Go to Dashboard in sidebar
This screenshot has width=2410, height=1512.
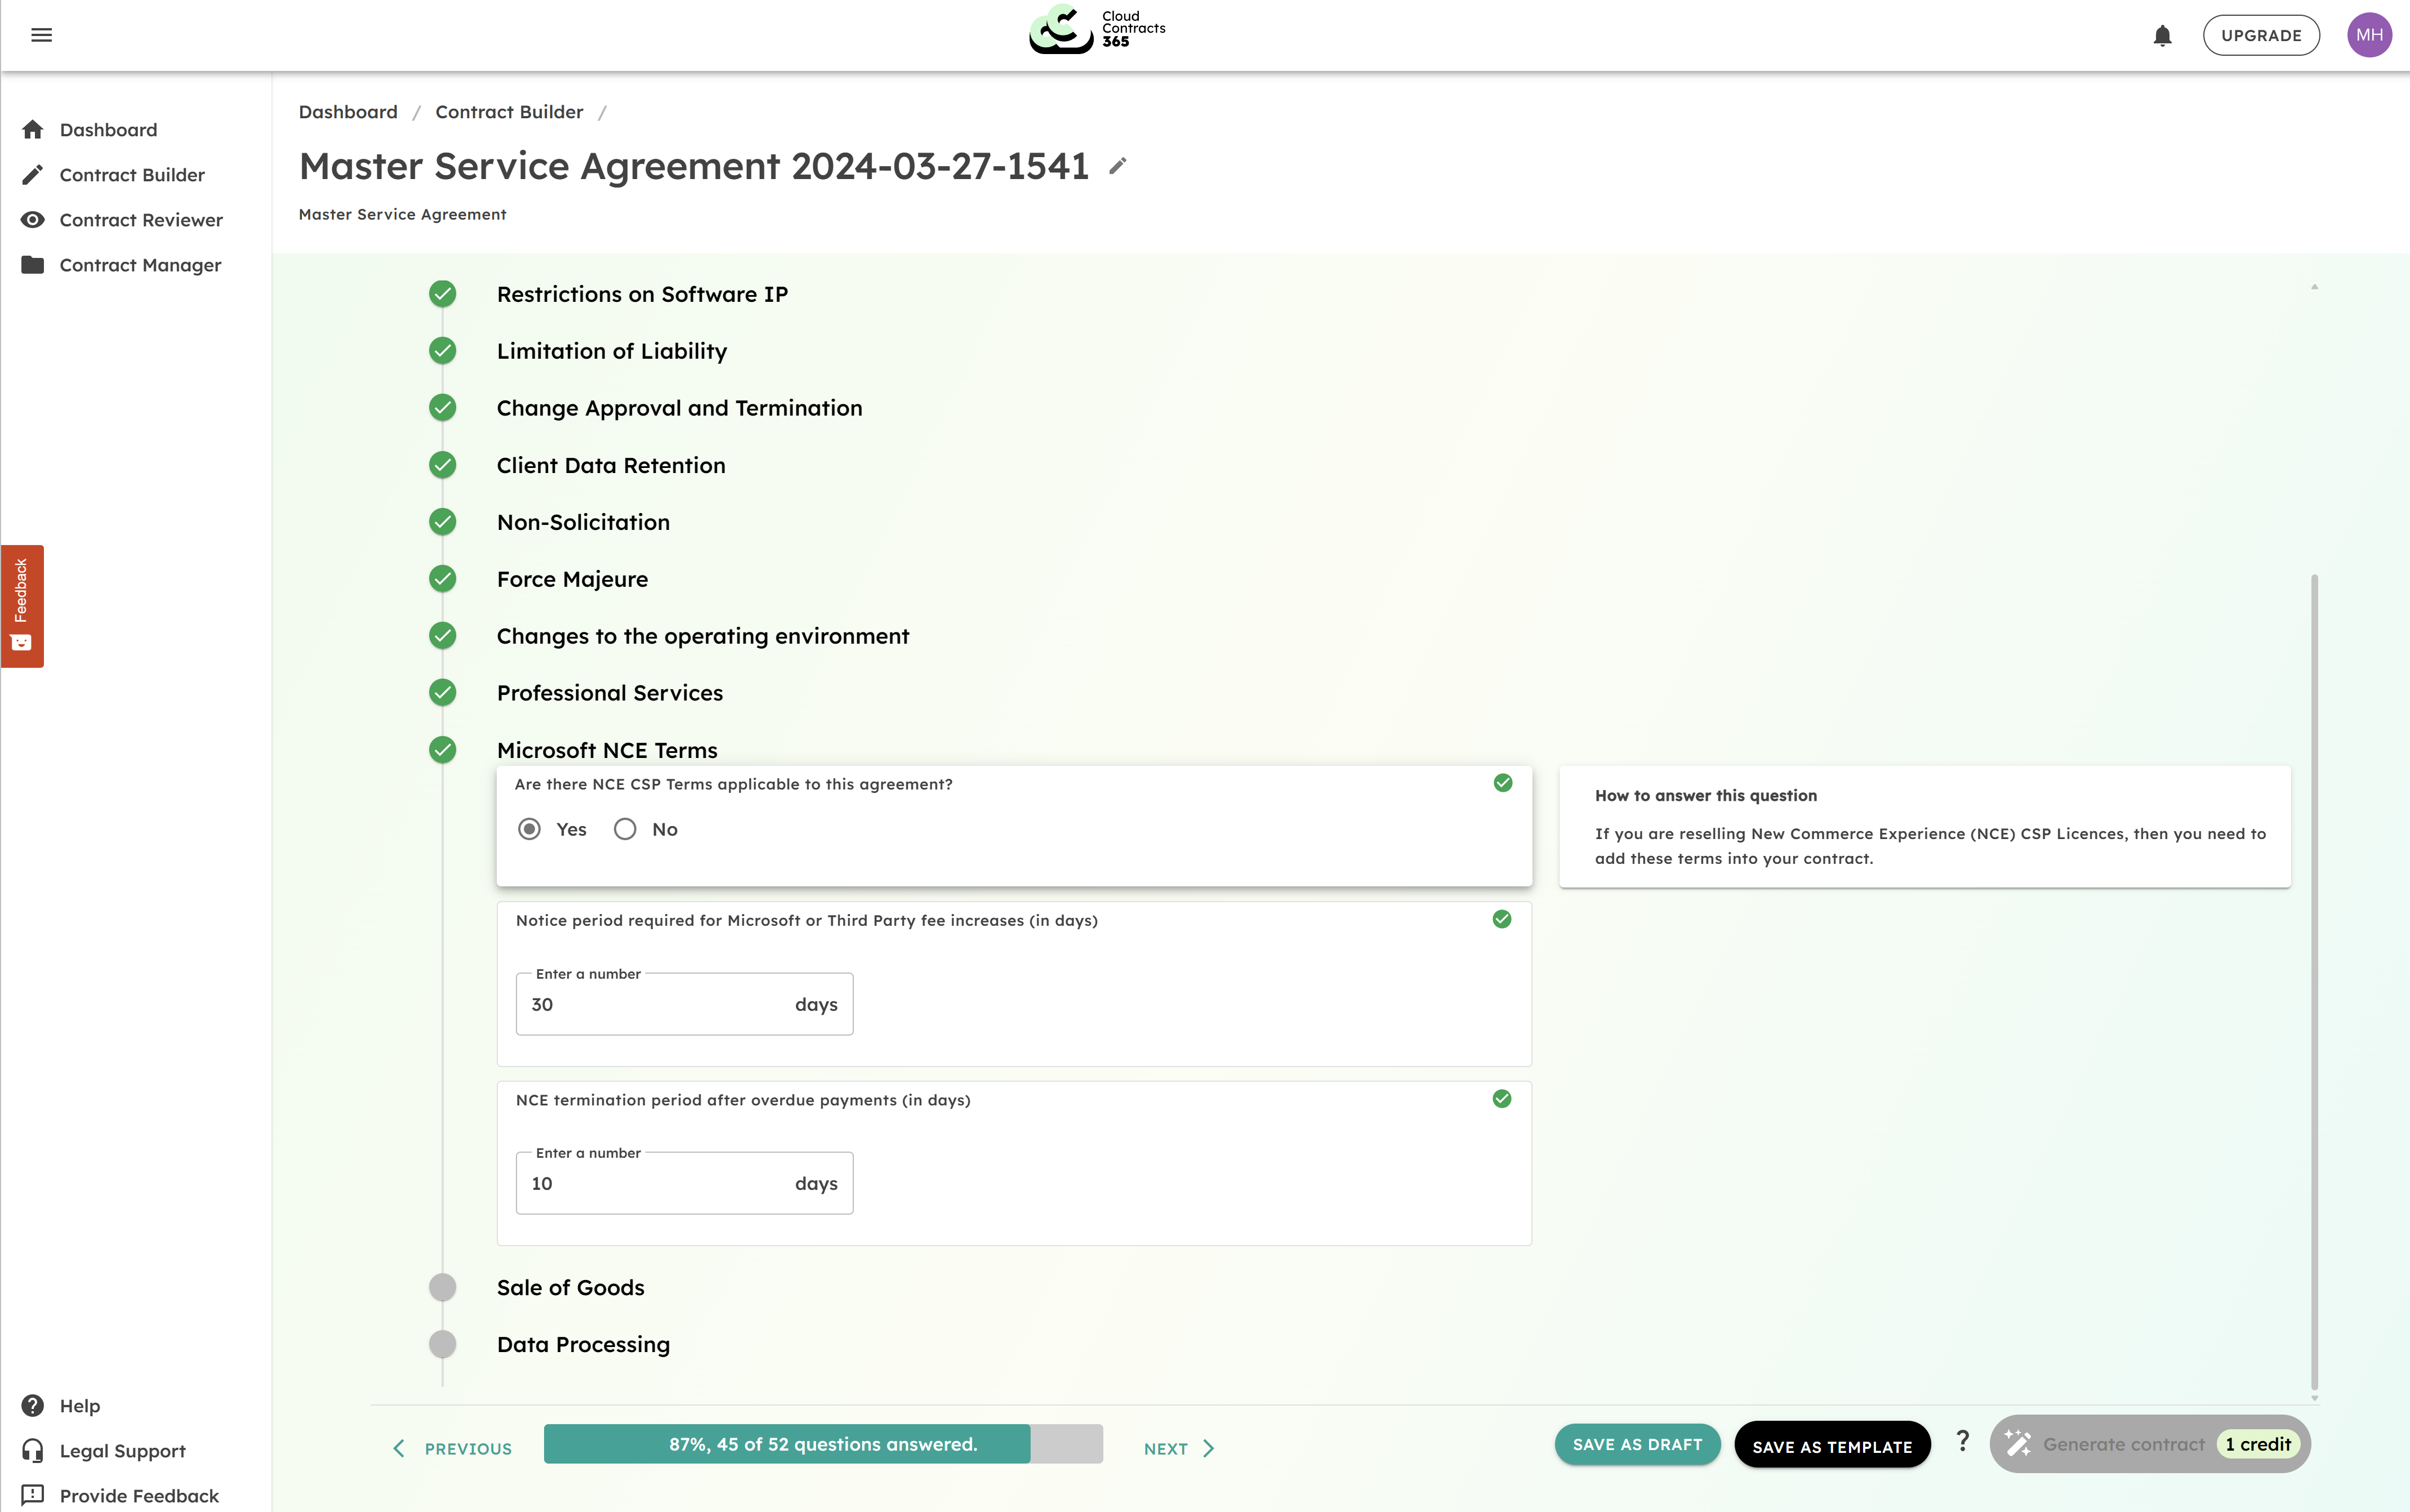point(108,130)
